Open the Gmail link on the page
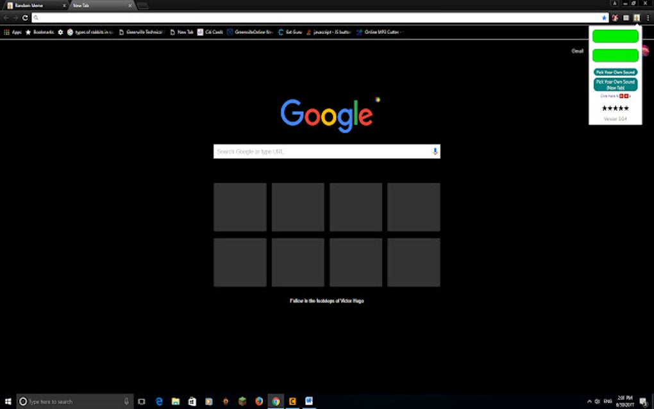Image resolution: width=654 pixels, height=409 pixels. tap(576, 51)
